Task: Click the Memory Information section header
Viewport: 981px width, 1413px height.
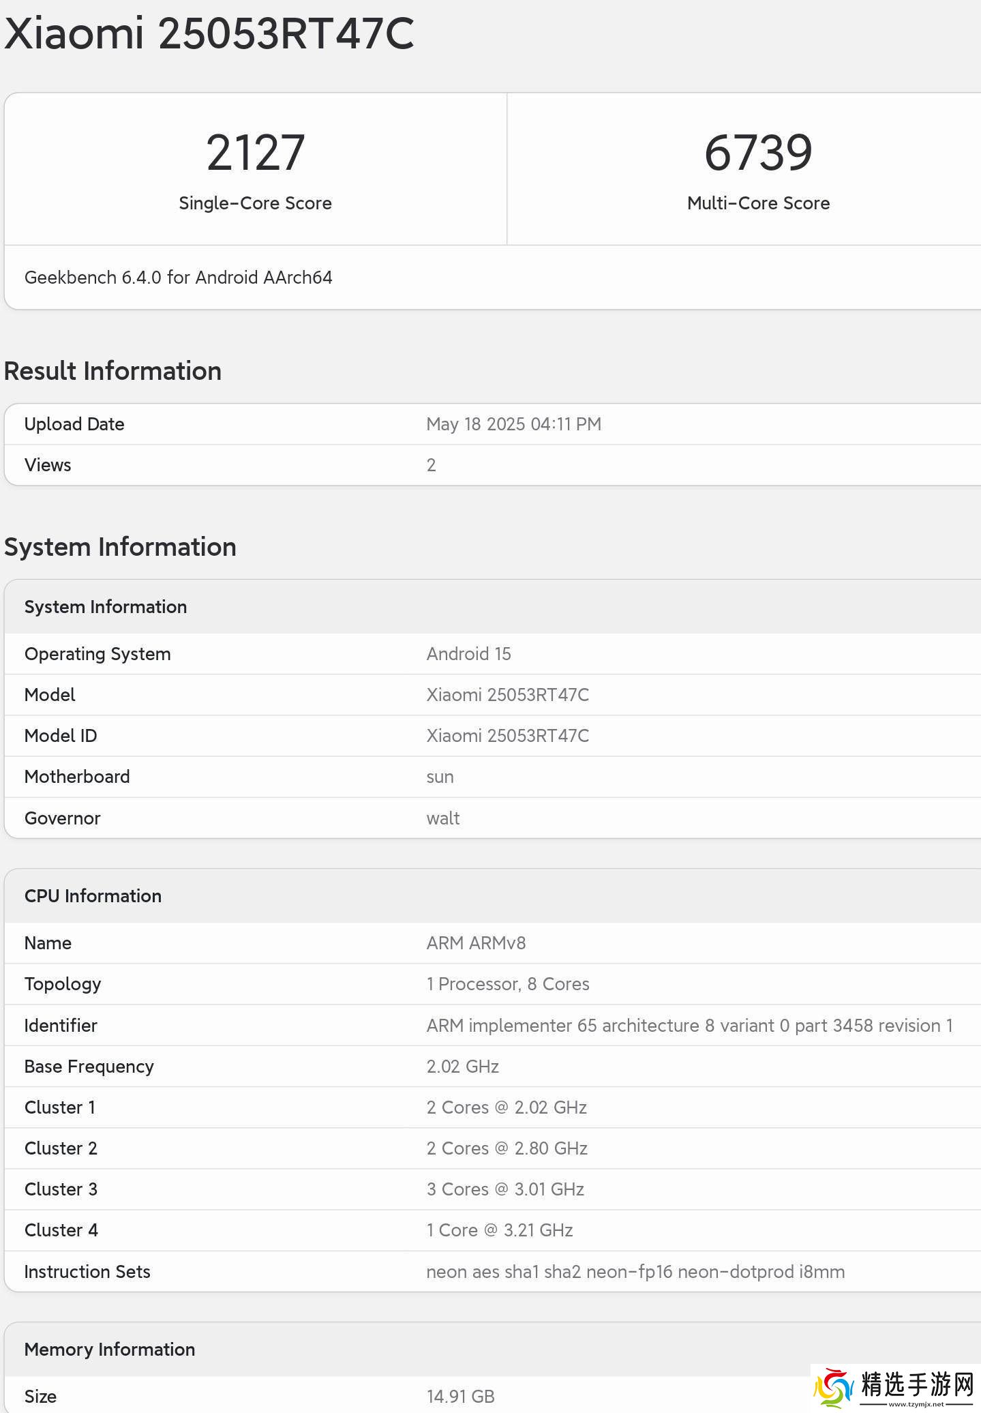Action: pyautogui.click(x=110, y=1350)
